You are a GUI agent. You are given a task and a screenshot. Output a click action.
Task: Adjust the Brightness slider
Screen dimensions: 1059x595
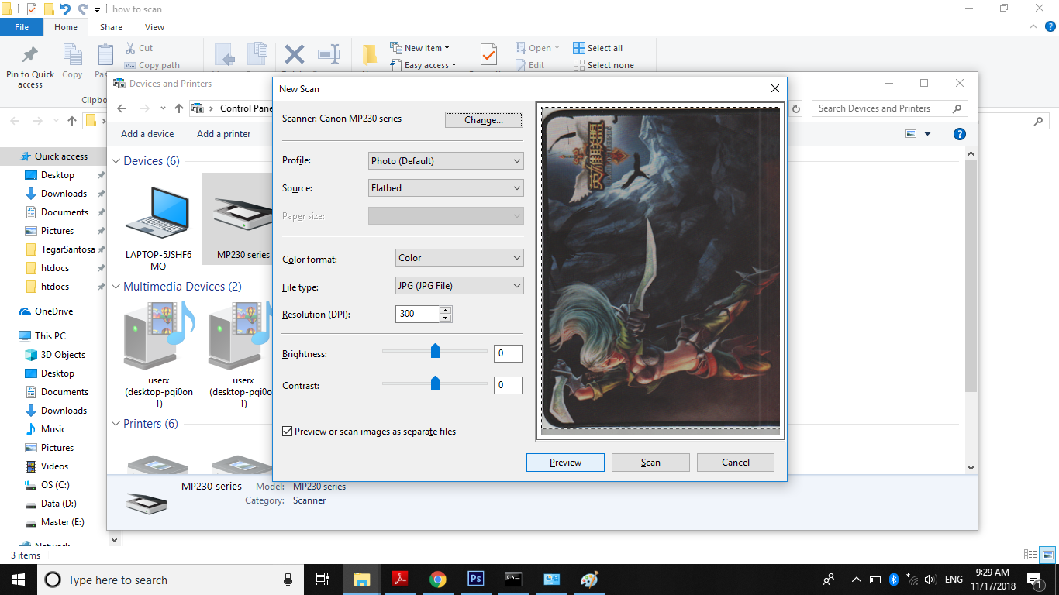[435, 350]
